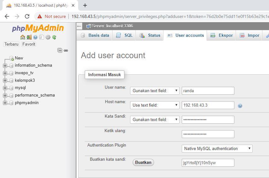Open the Ekspor tab
Image resolution: width=269 pixels, height=178 pixels.
click(222, 36)
